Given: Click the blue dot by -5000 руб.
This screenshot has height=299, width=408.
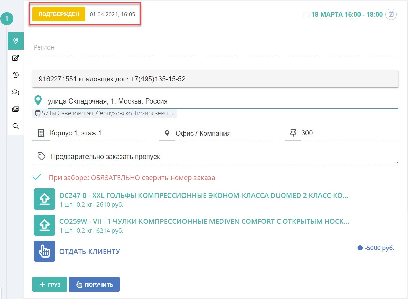Looking at the screenshot, I should (360, 248).
